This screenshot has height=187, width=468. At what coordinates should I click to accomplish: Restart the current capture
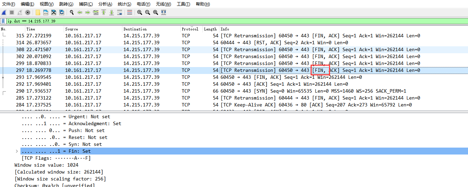tap(20, 12)
